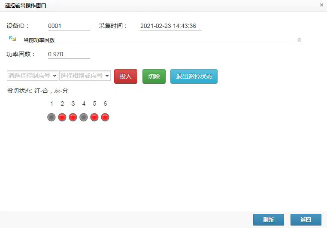Collapse the 当前功率因数 section chevron
The image size is (327, 228).
(299, 40)
